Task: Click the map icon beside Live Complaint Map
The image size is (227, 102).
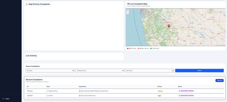Action: [128, 4]
